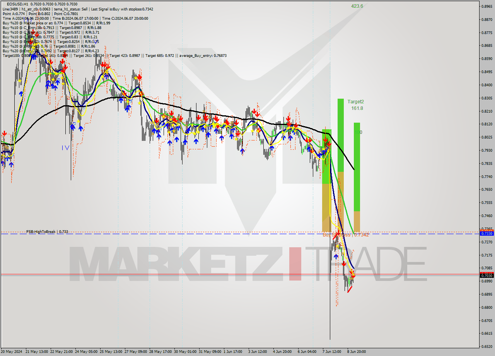Click the 0.6520 price axis label
The image size is (495, 356).
click(486, 346)
